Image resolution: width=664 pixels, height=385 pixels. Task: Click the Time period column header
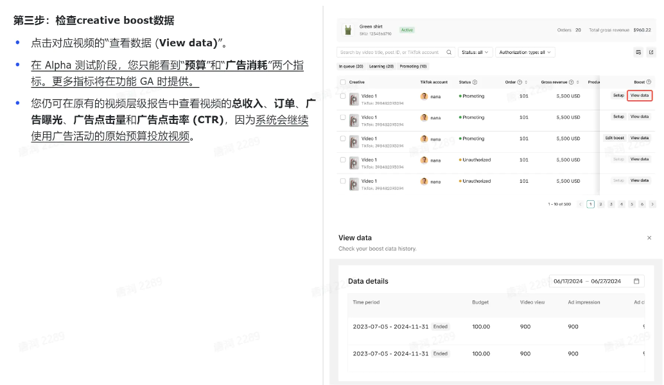(x=366, y=302)
